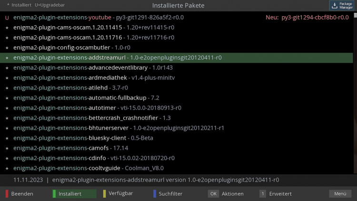
Task: Select automatic-fullbackup package row
Action: [x=177, y=98]
